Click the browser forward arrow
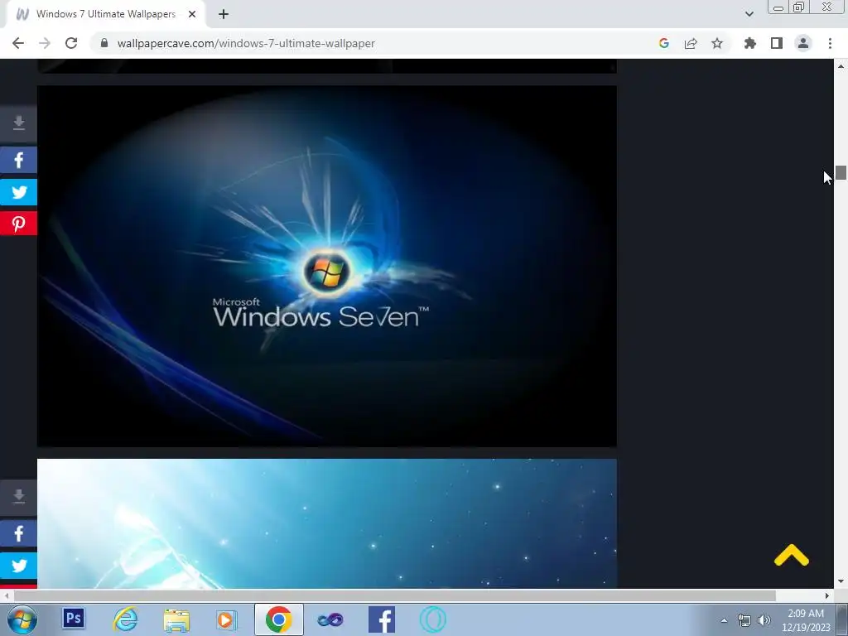The image size is (848, 636). coord(45,43)
